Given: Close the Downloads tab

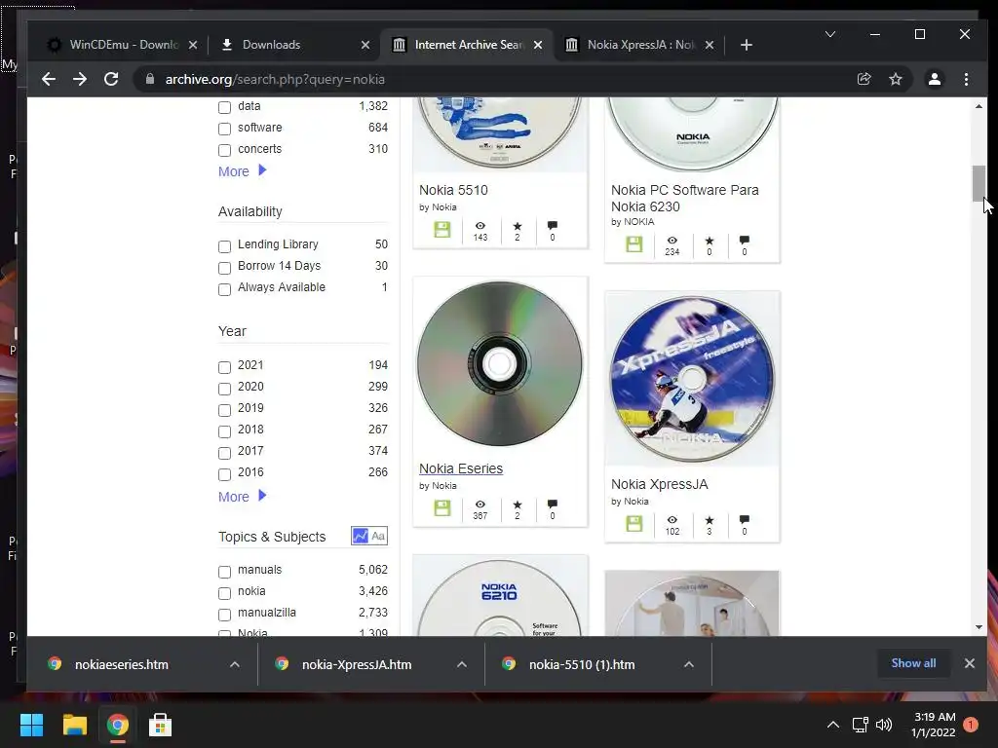Looking at the screenshot, I should 365,45.
